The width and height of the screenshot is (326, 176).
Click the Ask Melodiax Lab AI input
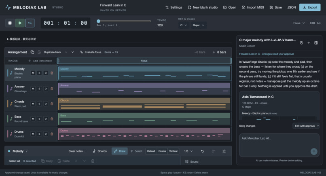pos(279,145)
